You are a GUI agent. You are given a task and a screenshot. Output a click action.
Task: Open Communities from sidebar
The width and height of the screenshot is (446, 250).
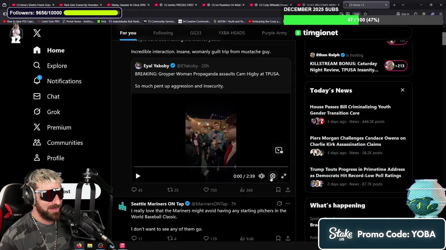58,143
